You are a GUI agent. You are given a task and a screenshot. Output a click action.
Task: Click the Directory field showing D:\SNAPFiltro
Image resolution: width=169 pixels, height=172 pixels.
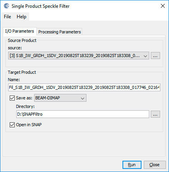tap(83, 114)
